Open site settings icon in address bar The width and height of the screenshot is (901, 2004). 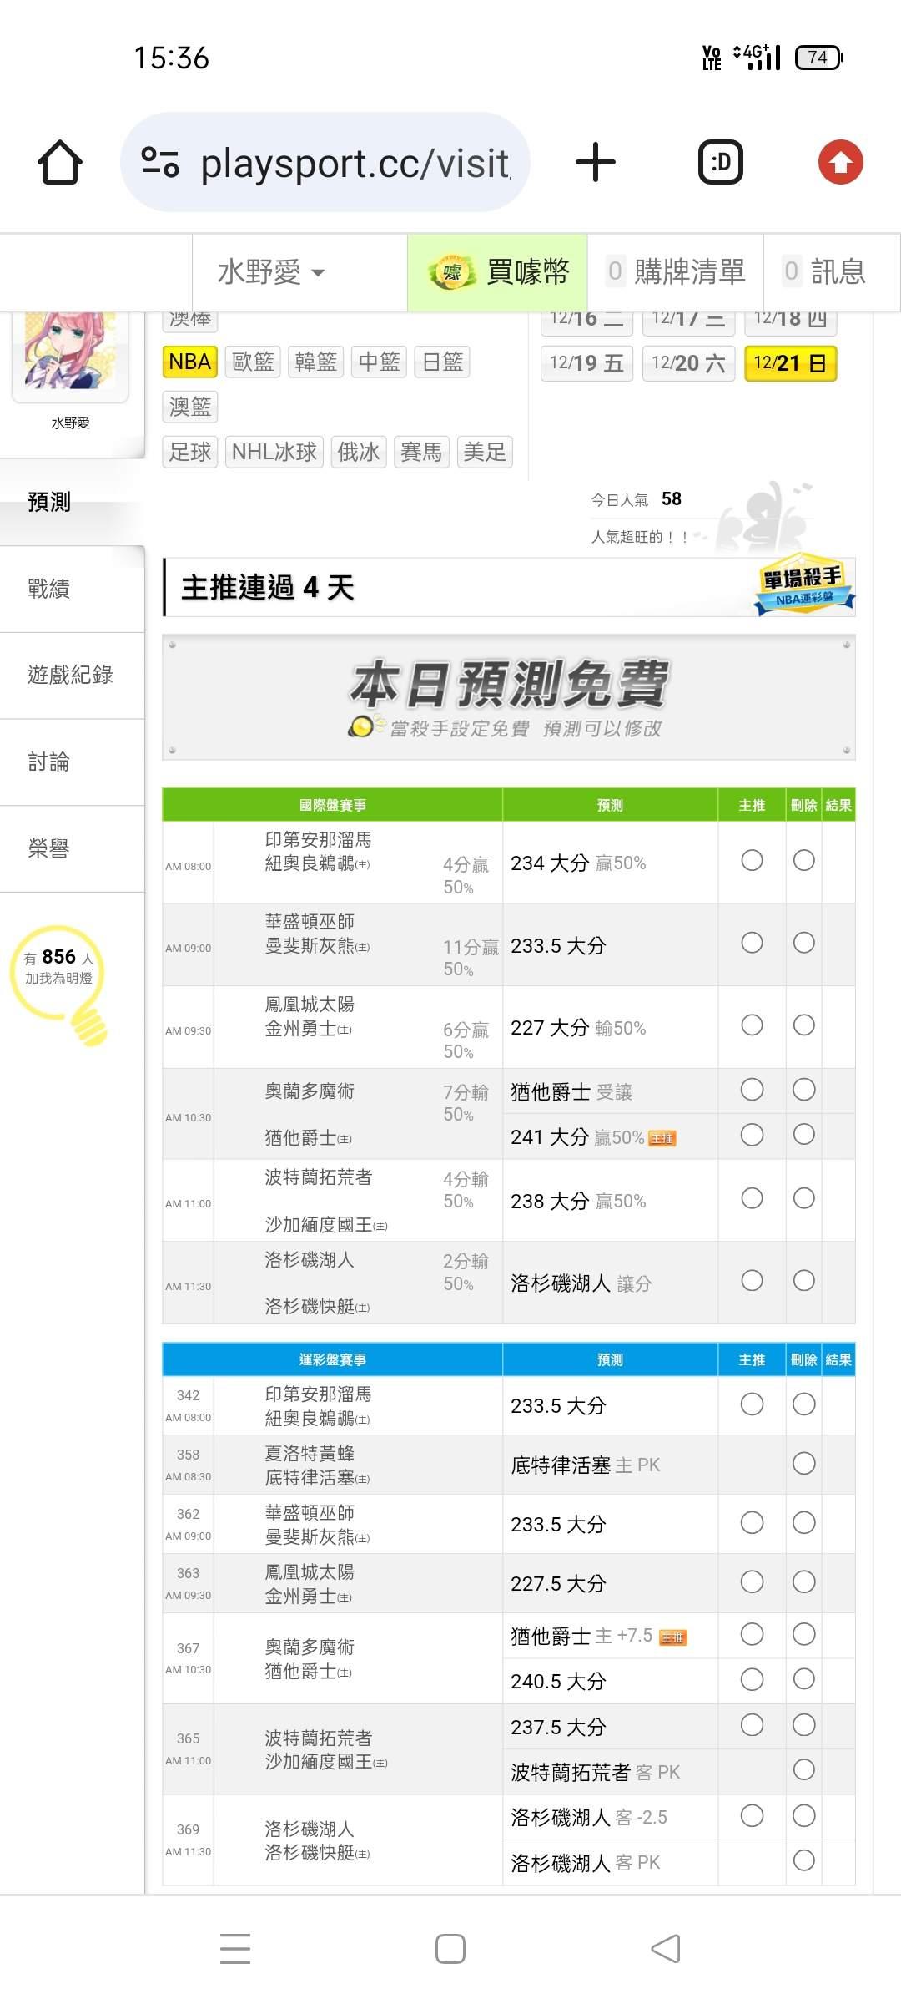click(160, 162)
